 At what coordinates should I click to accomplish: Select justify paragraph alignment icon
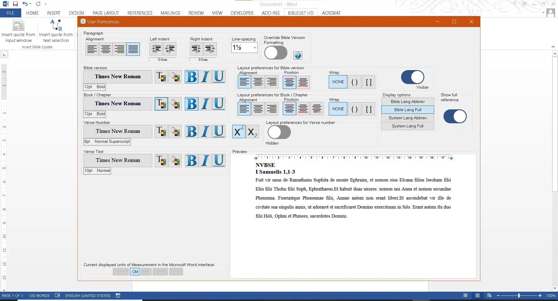tap(133, 49)
